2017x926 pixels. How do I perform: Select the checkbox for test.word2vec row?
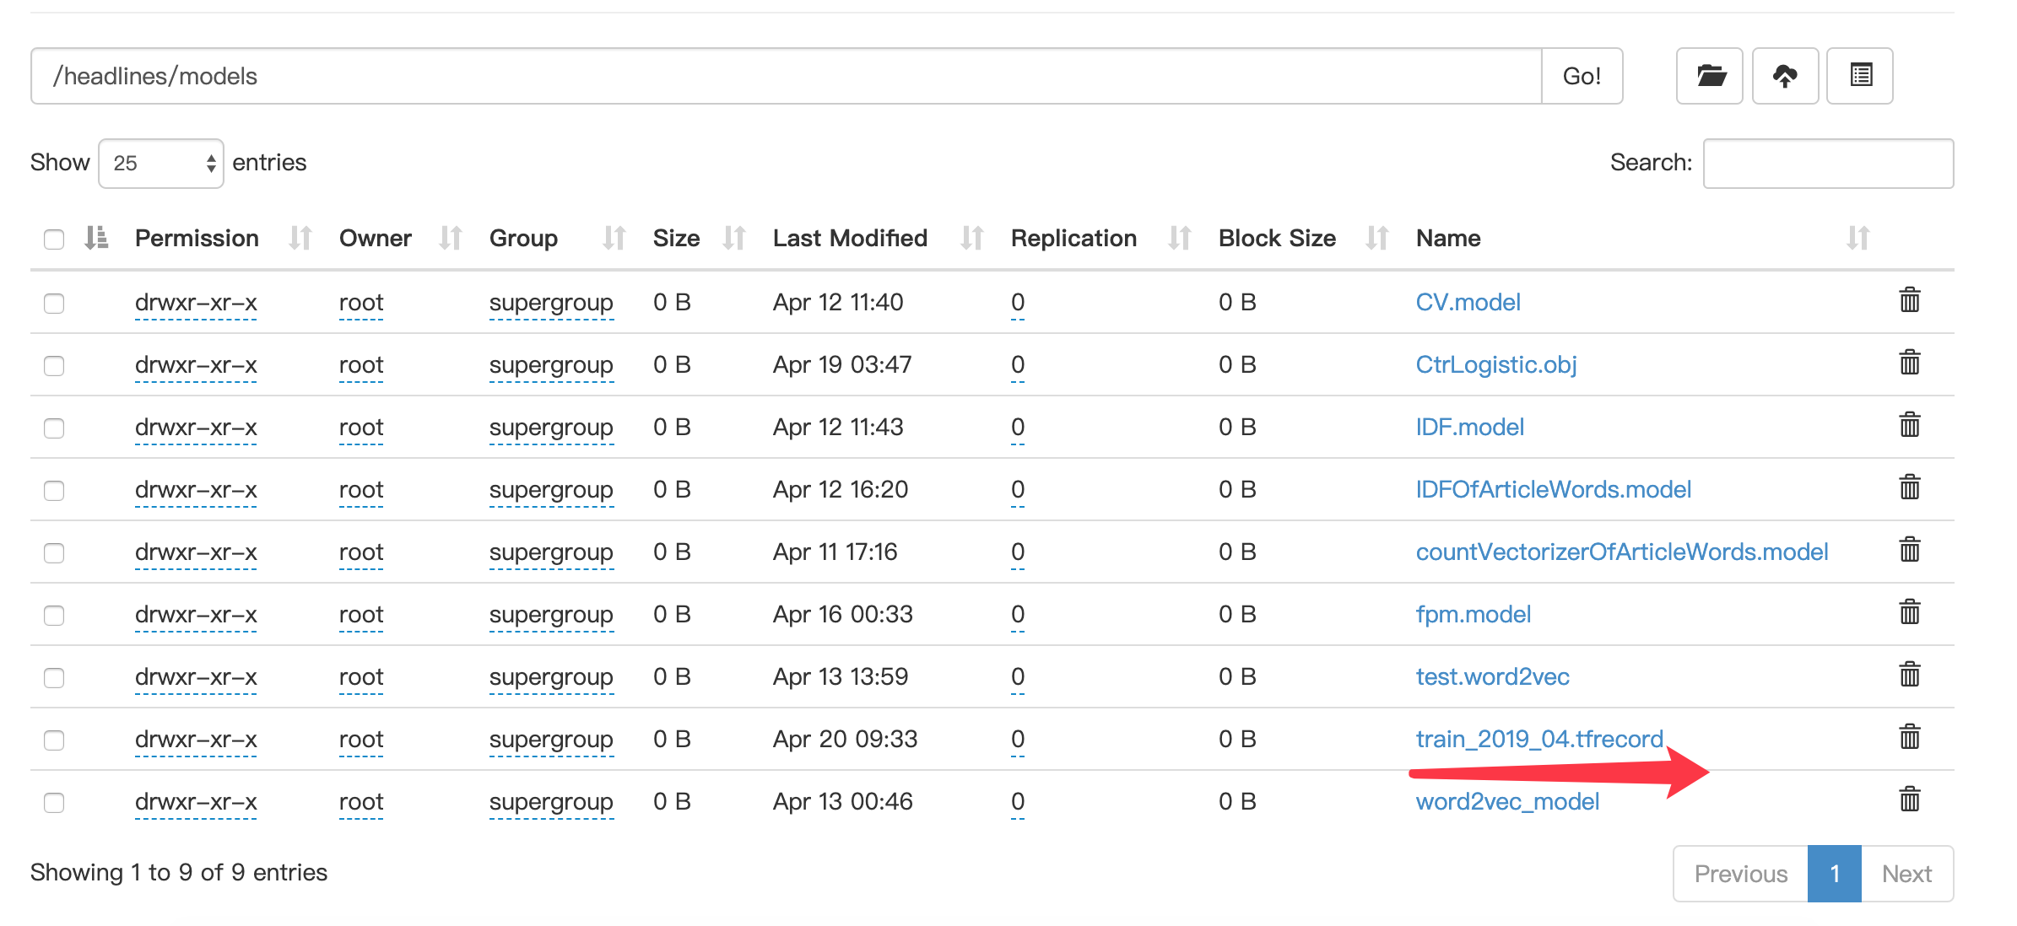click(54, 678)
